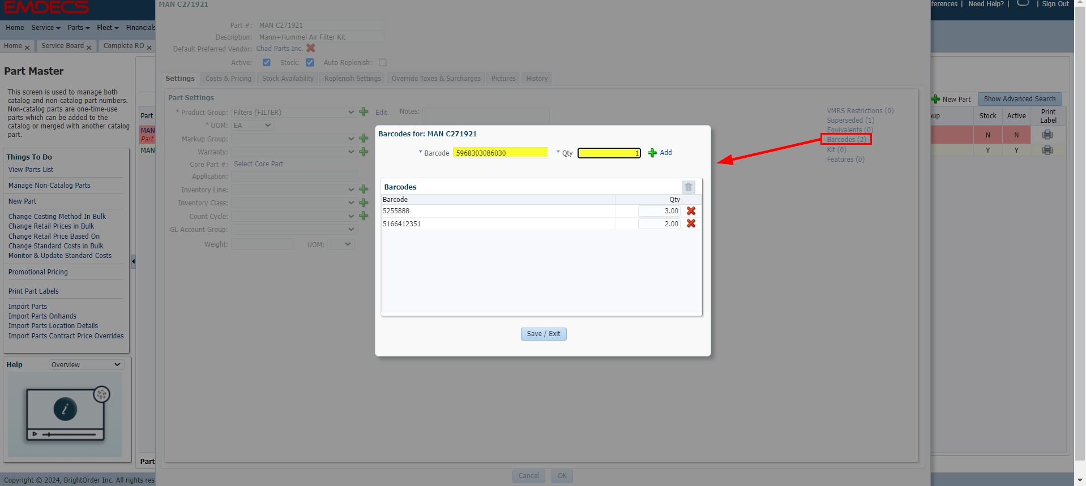Add new Markup Group with plus icon
Image resolution: width=1086 pixels, height=486 pixels.
[x=364, y=139]
